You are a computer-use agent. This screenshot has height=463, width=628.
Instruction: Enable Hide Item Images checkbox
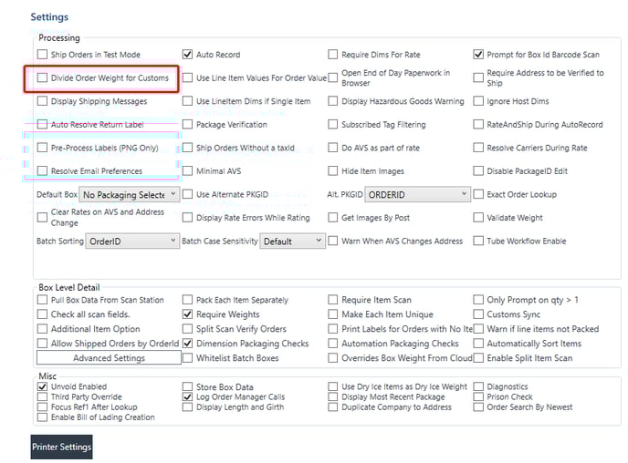coord(334,170)
